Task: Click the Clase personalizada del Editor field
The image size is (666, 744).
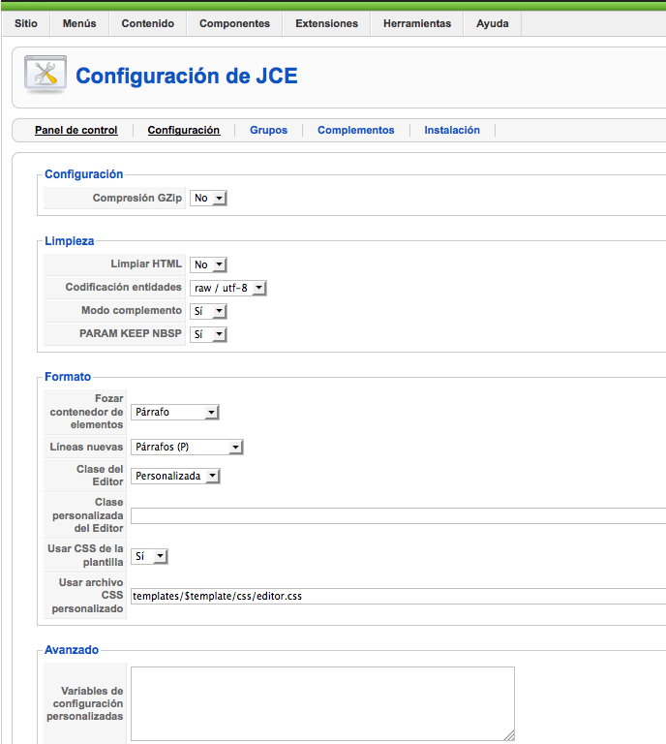Action: pyautogui.click(x=398, y=515)
